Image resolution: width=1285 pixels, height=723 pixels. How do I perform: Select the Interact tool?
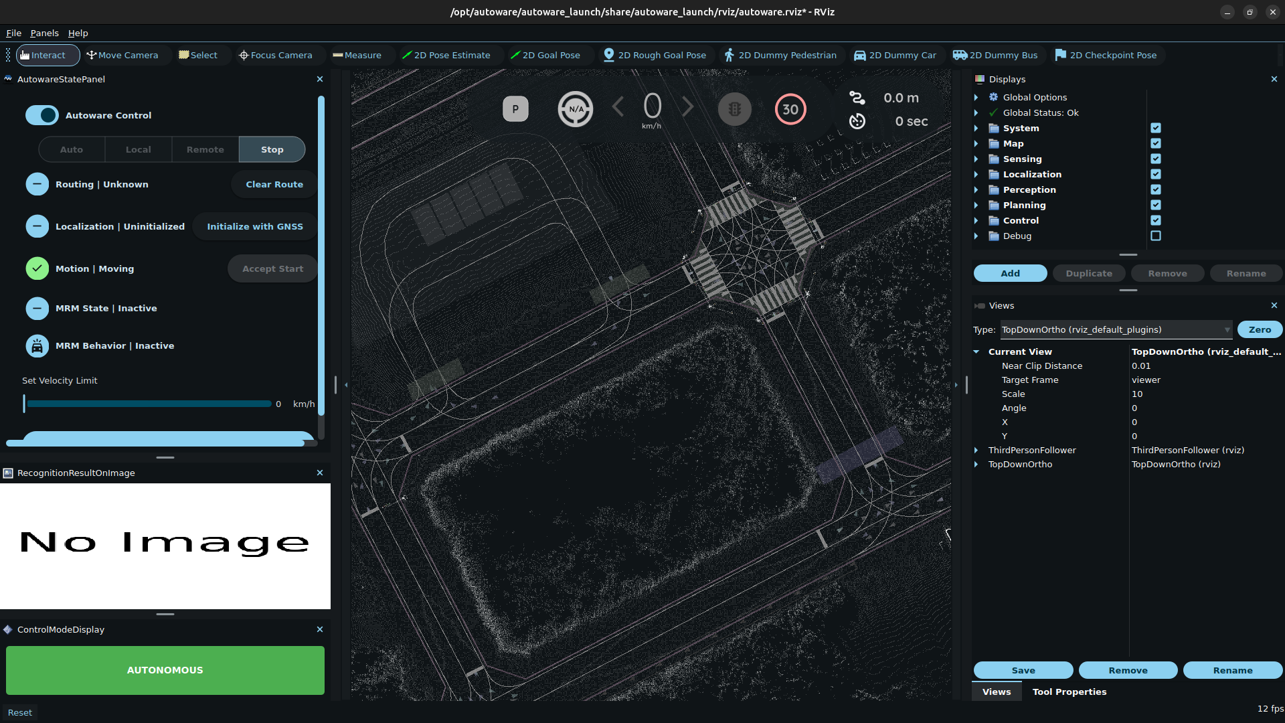(48, 55)
